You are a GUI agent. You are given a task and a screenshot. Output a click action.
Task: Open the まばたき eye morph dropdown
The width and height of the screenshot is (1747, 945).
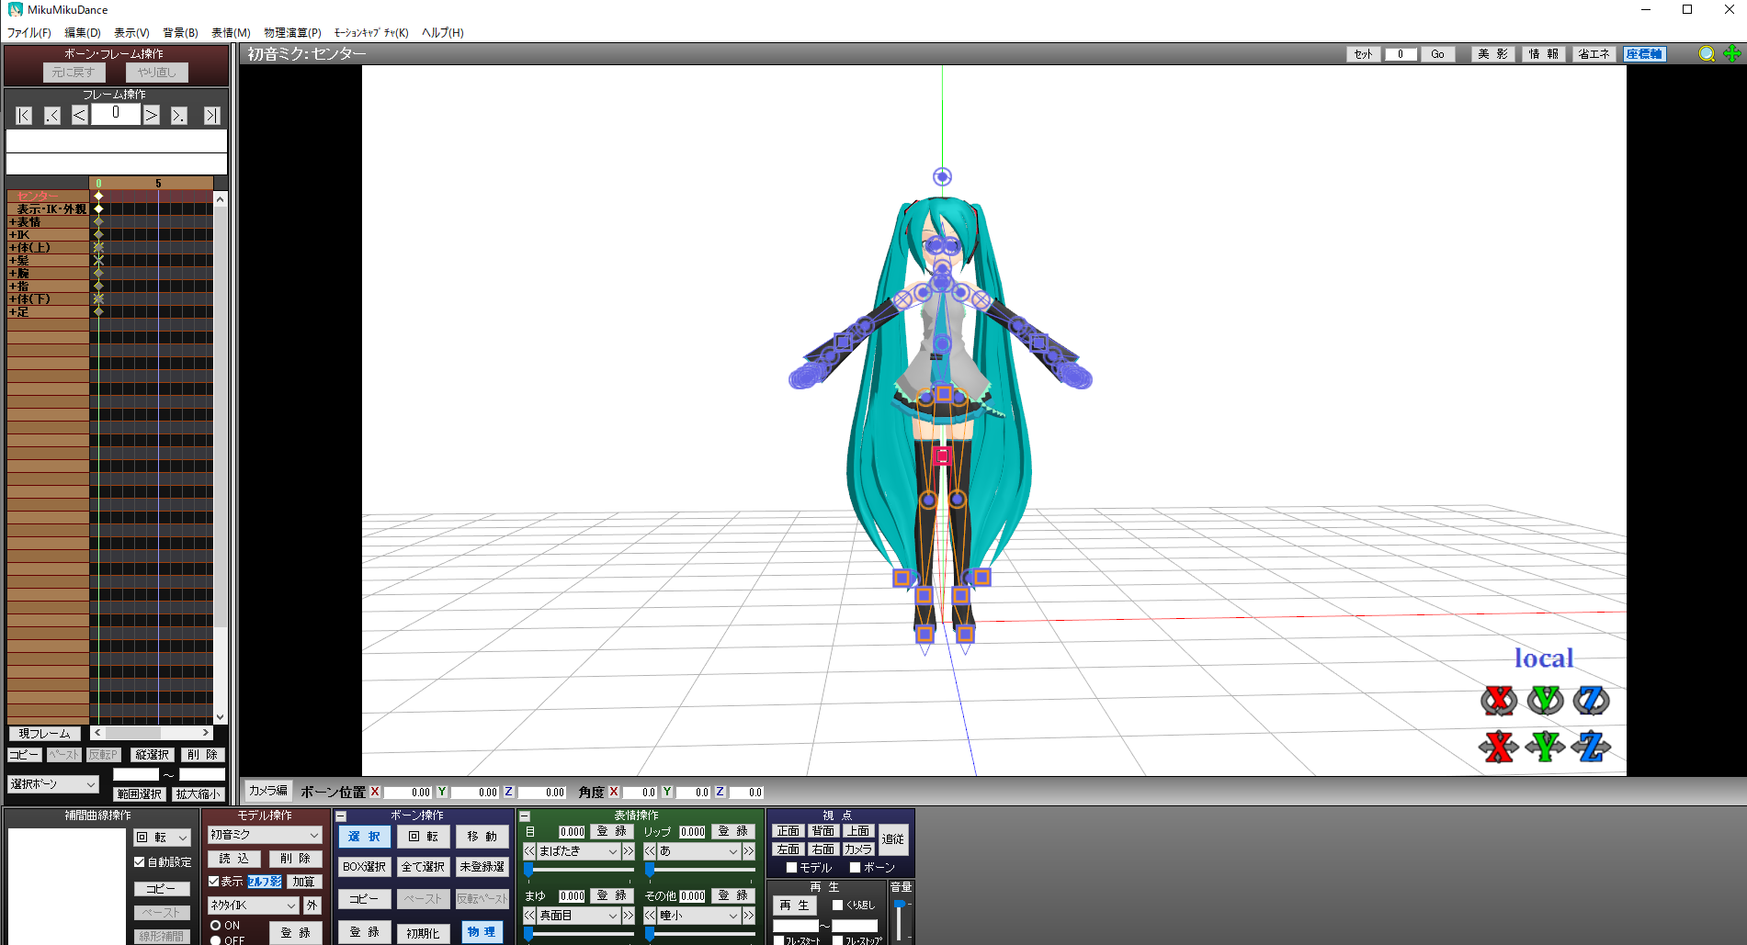tap(578, 851)
